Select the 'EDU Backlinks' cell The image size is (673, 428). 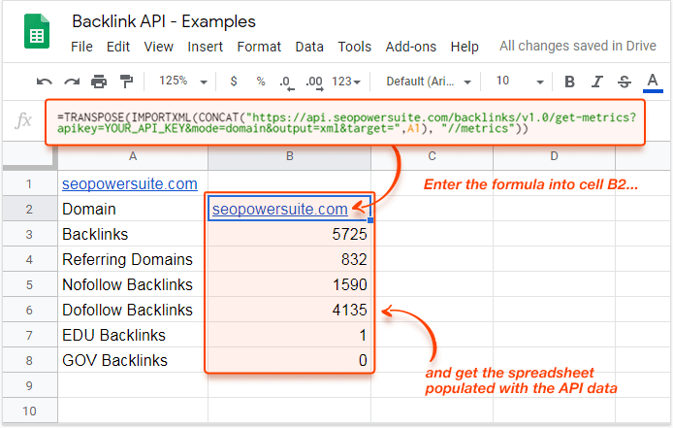point(133,335)
